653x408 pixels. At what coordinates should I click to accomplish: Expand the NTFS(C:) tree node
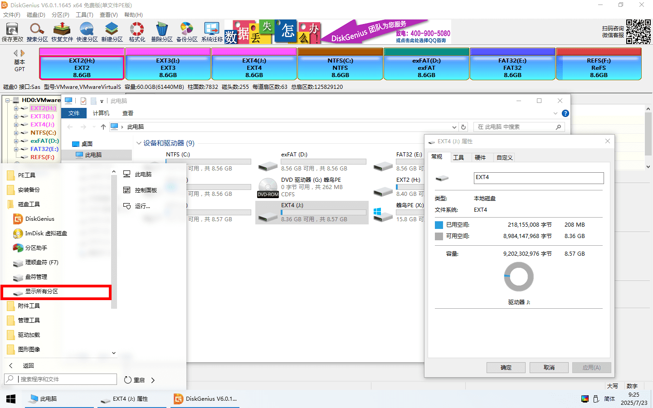coord(16,133)
